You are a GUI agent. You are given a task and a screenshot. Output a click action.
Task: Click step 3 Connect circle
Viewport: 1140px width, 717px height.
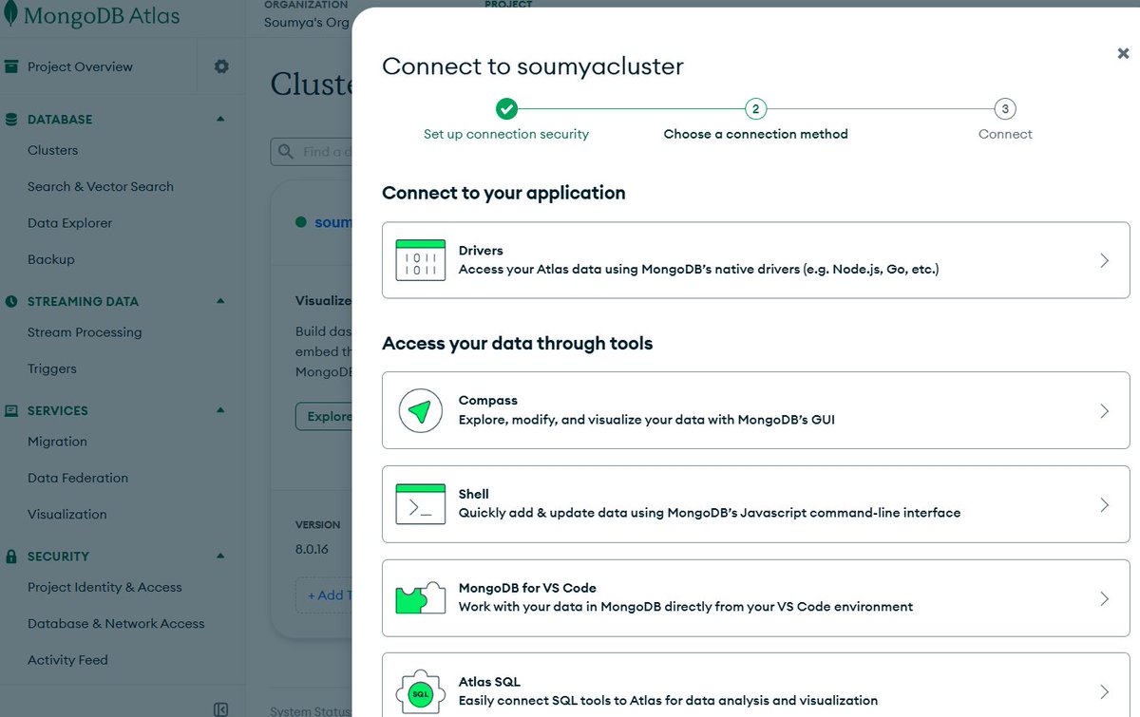[1005, 109]
